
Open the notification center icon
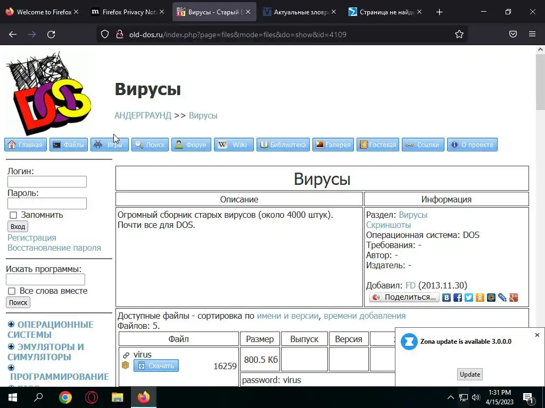point(527,397)
